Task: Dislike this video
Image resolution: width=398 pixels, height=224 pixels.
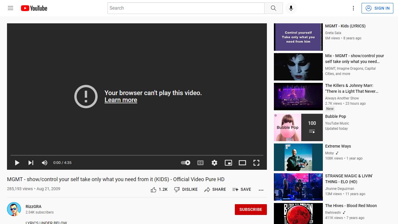Action: click(x=186, y=190)
